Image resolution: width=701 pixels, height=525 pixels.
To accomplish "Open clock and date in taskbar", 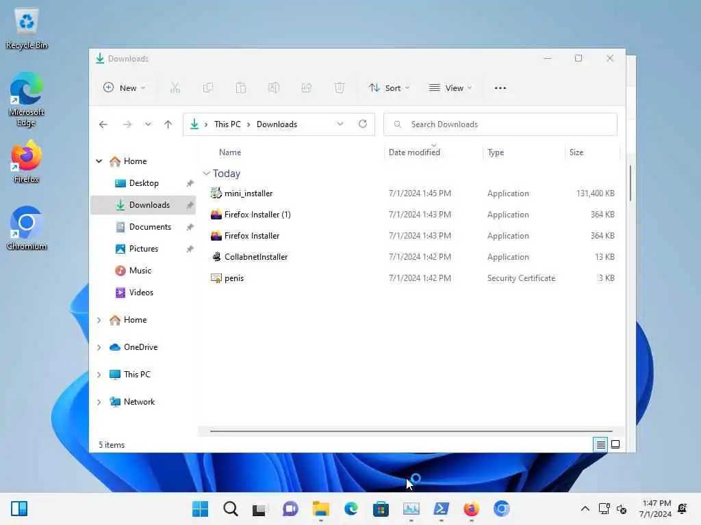I will click(654, 509).
